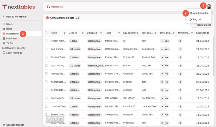Open filter for the Key column
Image resolution: width=216 pixels, height=127 pixels.
[x=137, y=33]
